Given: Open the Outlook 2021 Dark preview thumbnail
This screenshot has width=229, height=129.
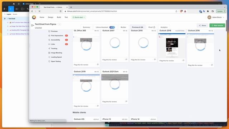Looking at the screenshot, I should [115, 87].
